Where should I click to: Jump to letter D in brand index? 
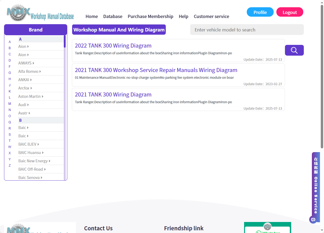pos(10,60)
